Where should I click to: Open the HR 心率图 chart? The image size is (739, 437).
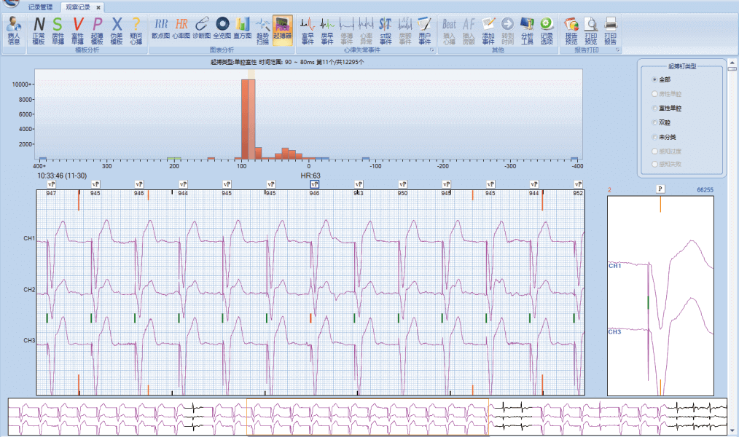181,28
